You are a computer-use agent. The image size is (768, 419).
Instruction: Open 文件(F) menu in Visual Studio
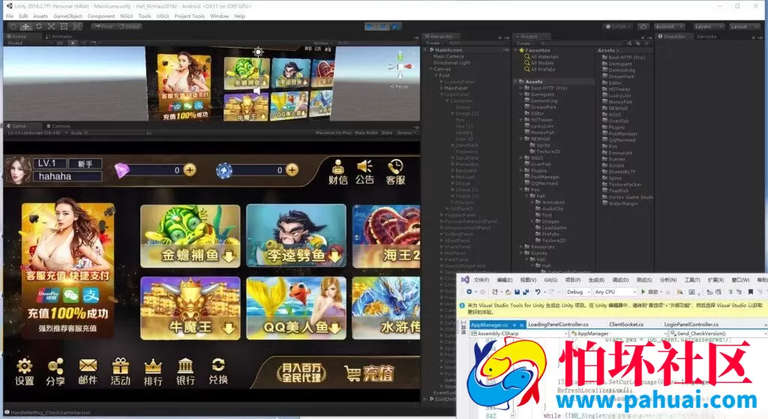pos(481,280)
